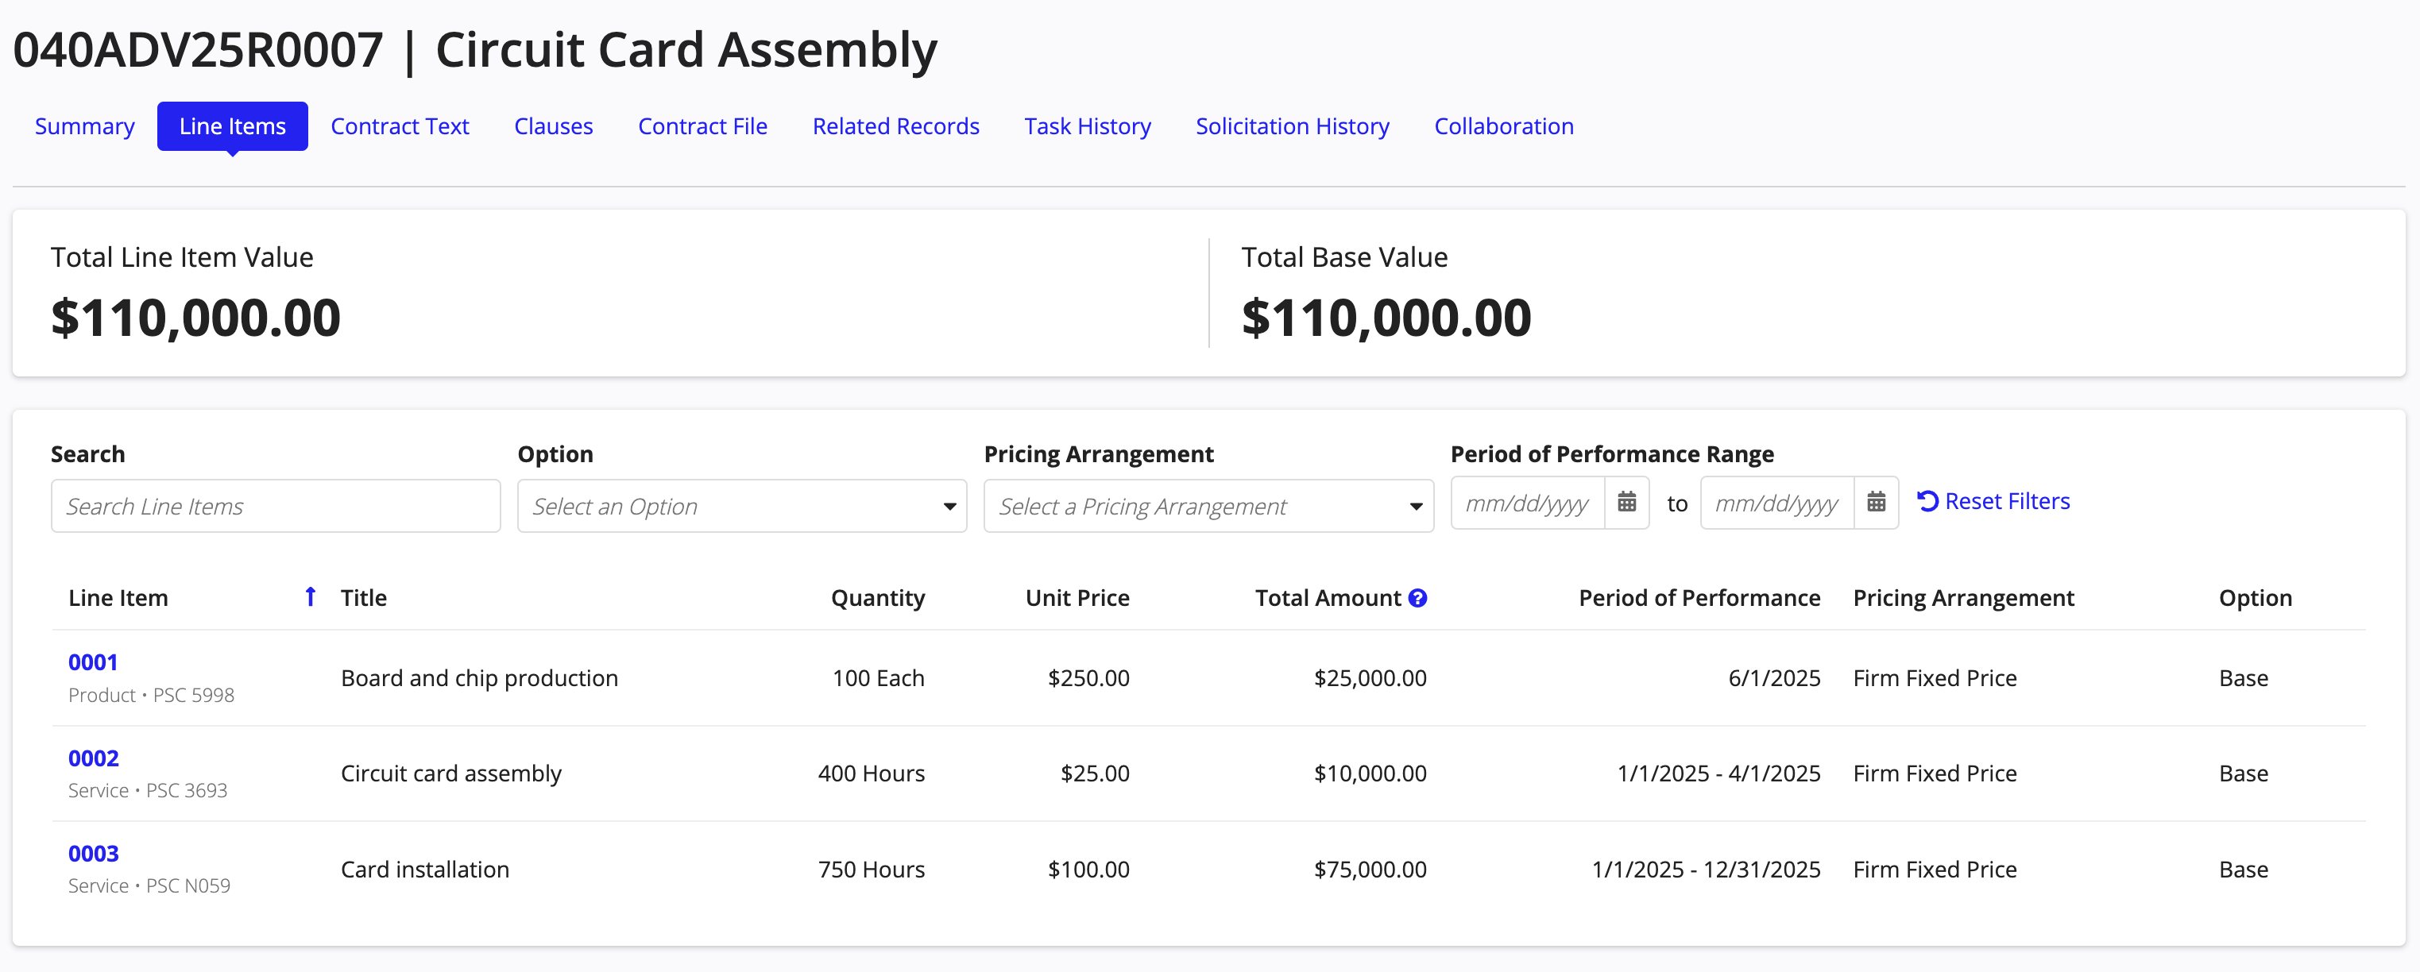Viewport: 2420px width, 972px height.
Task: View the Related Records tab
Action: tap(895, 125)
